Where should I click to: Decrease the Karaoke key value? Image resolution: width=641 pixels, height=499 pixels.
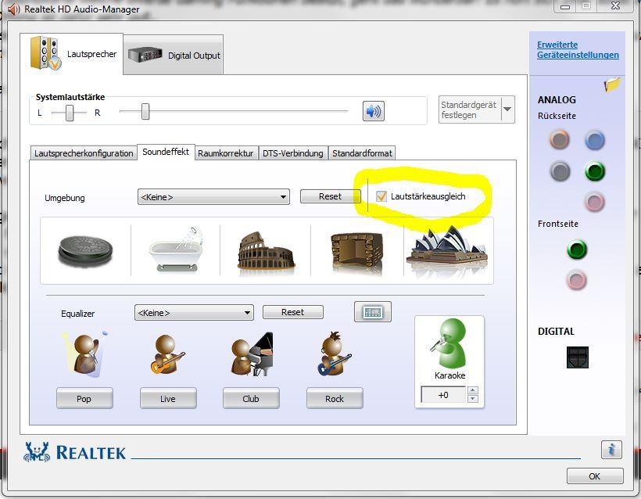pyautogui.click(x=473, y=398)
